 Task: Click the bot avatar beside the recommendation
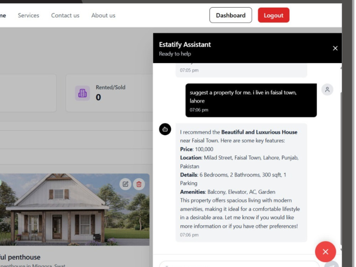pos(165,130)
